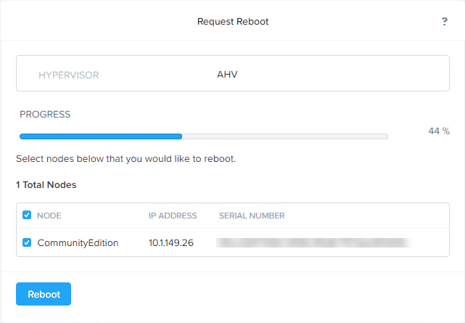Viewport: 465px width, 323px height.
Task: Click the 'Select nodes below' instruction text
Action: [x=125, y=158]
